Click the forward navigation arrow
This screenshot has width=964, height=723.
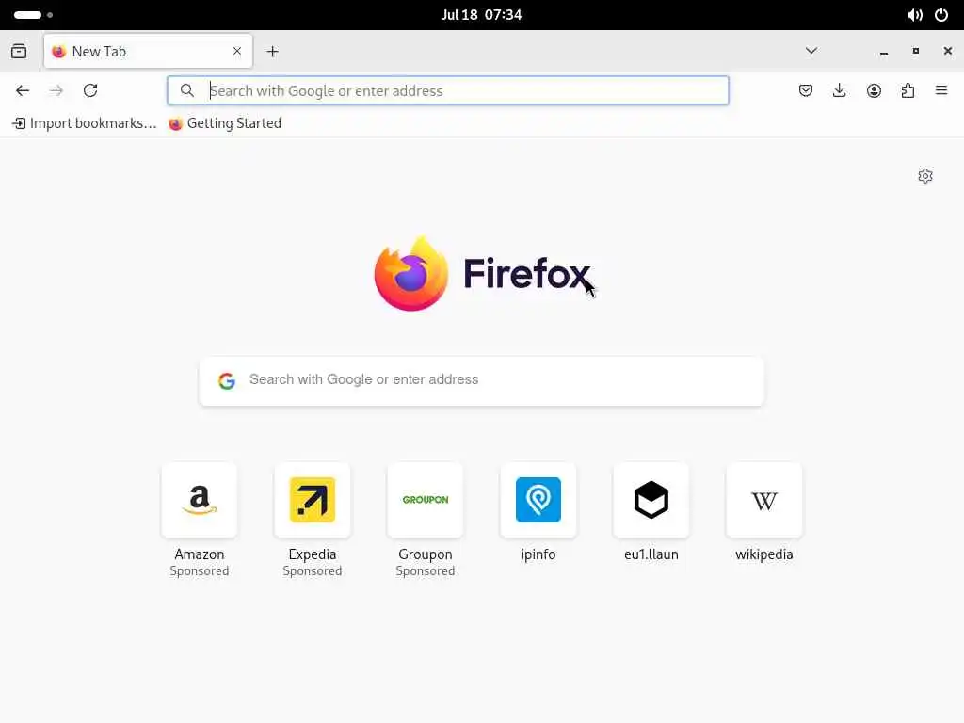click(x=56, y=91)
